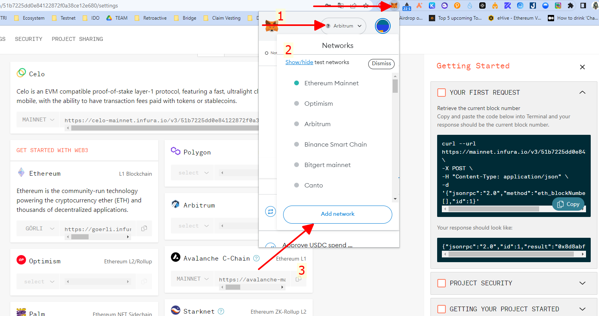
Task: Click the Starknet logo icon
Action: coord(176,310)
